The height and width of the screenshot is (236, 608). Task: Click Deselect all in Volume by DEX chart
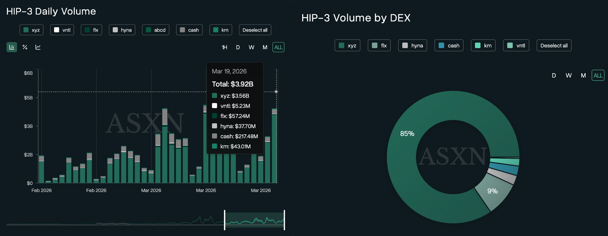554,46
